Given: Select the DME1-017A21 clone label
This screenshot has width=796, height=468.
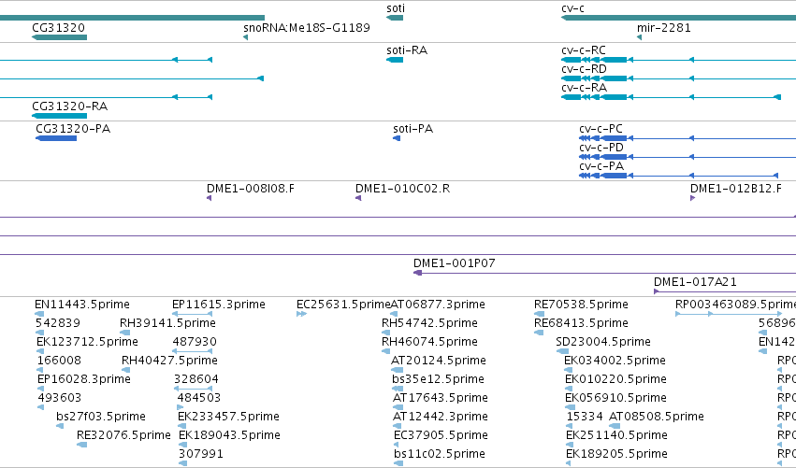Looking at the screenshot, I should 695,282.
